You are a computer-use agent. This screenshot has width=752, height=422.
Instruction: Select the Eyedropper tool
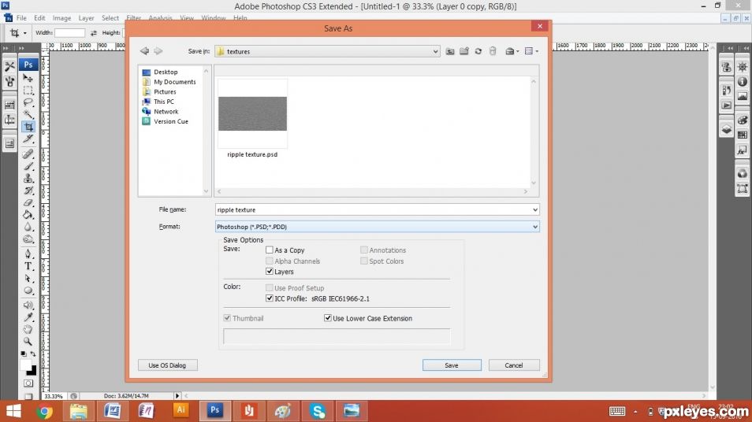(x=28, y=317)
